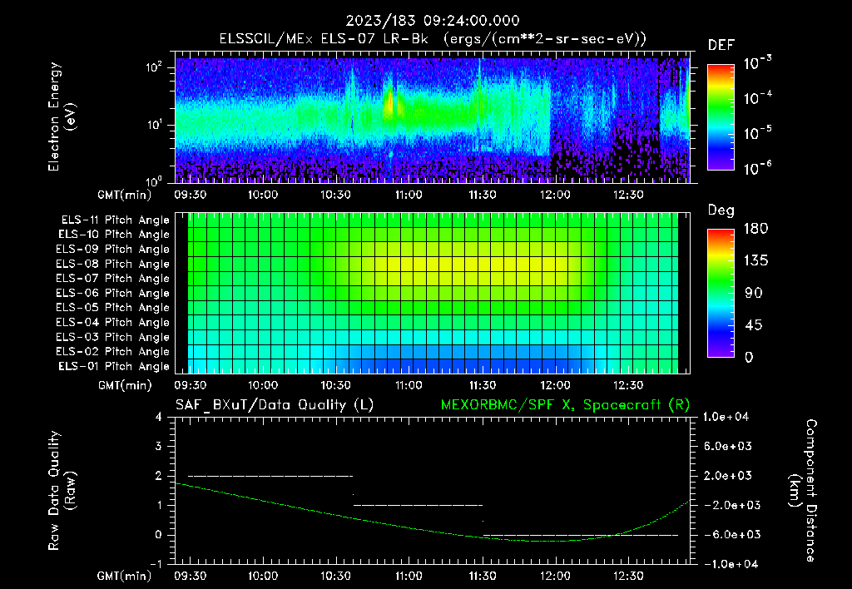The width and height of the screenshot is (852, 589).
Task: Click the data quality line at level 1
Action: pyautogui.click(x=418, y=505)
